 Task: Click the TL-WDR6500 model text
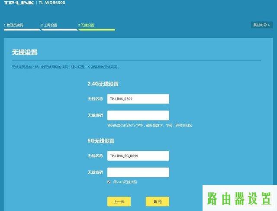pyautogui.click(x=52, y=3)
